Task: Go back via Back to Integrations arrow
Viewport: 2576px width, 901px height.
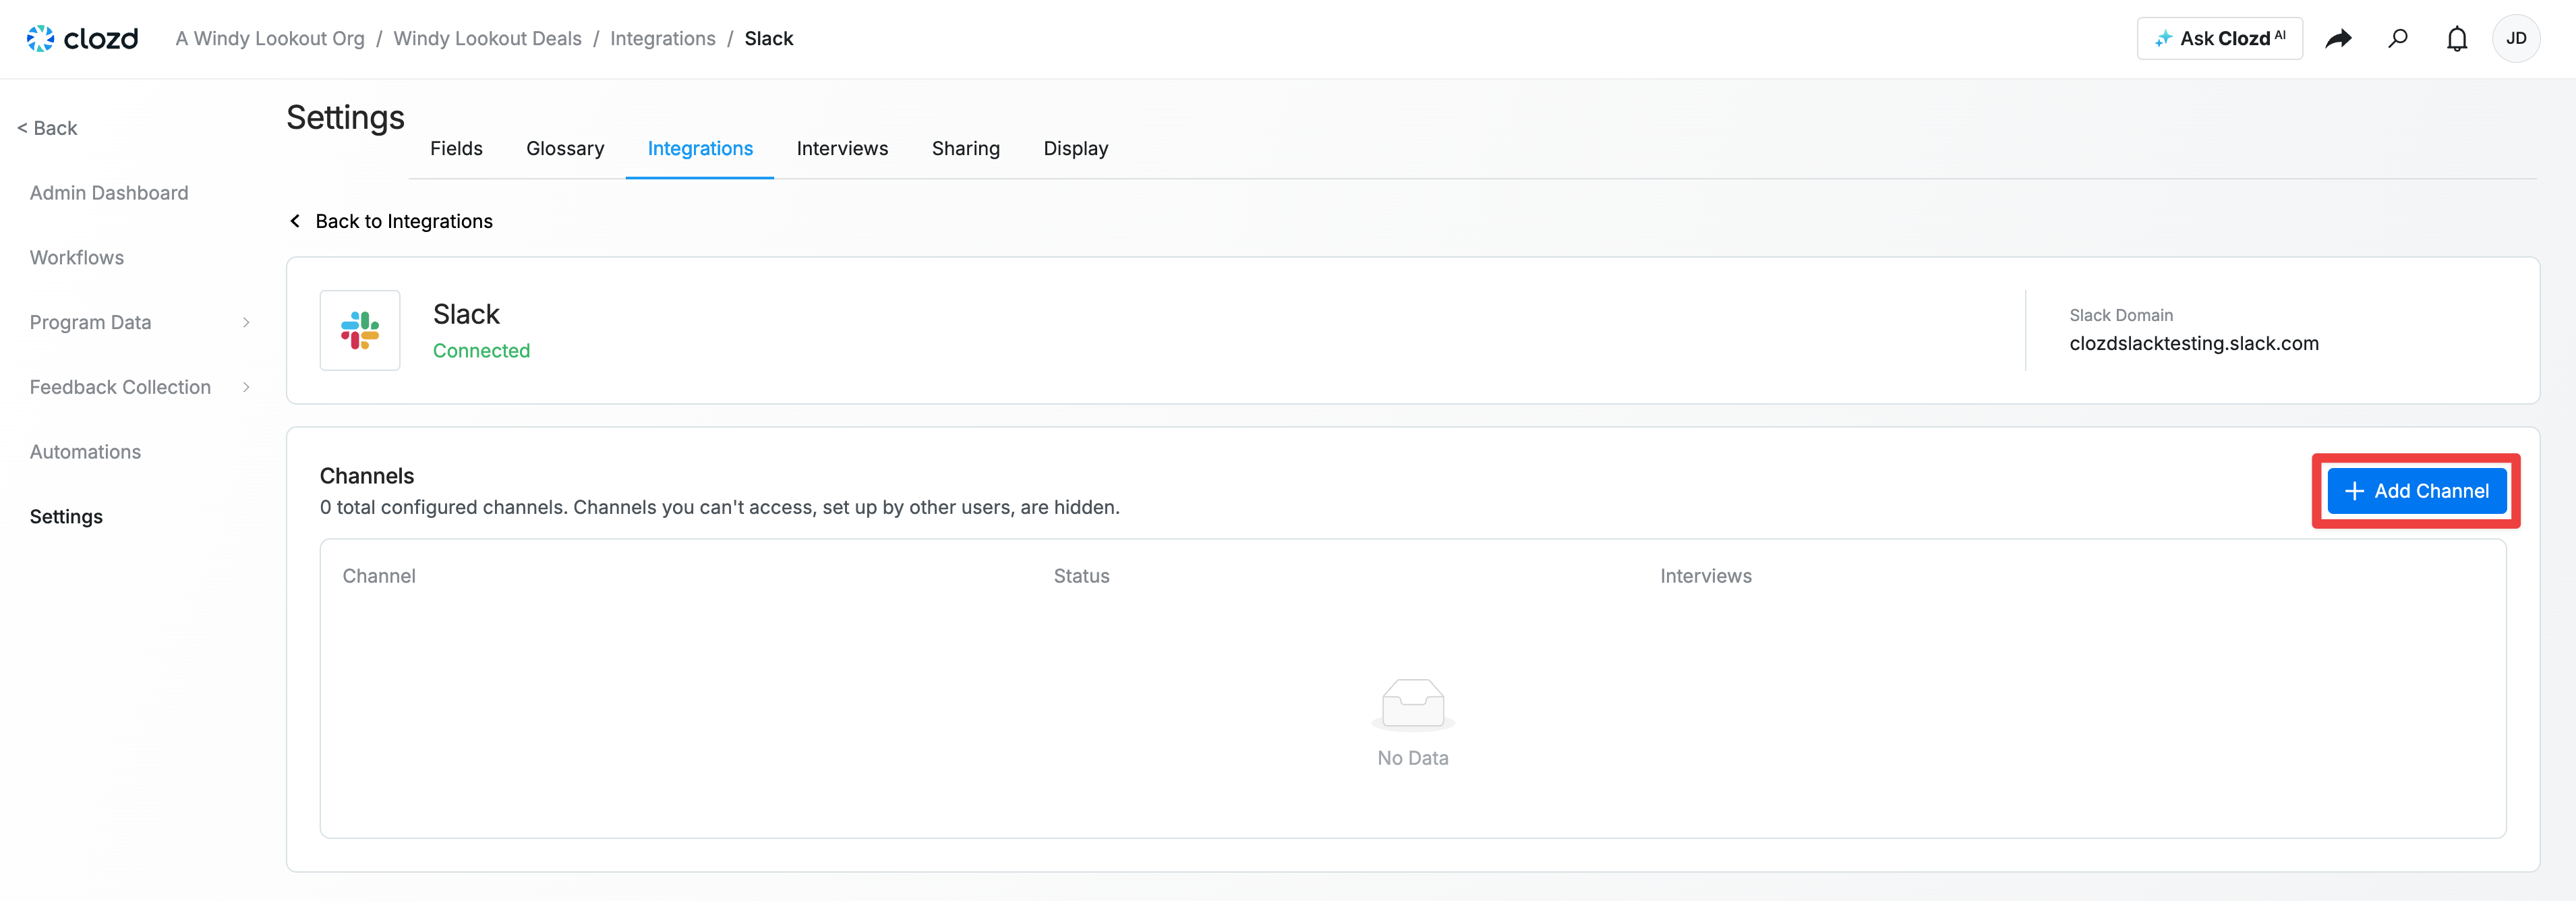Action: (x=295, y=221)
